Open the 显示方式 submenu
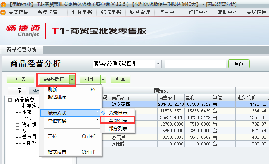The image size is (269, 164). [70, 113]
